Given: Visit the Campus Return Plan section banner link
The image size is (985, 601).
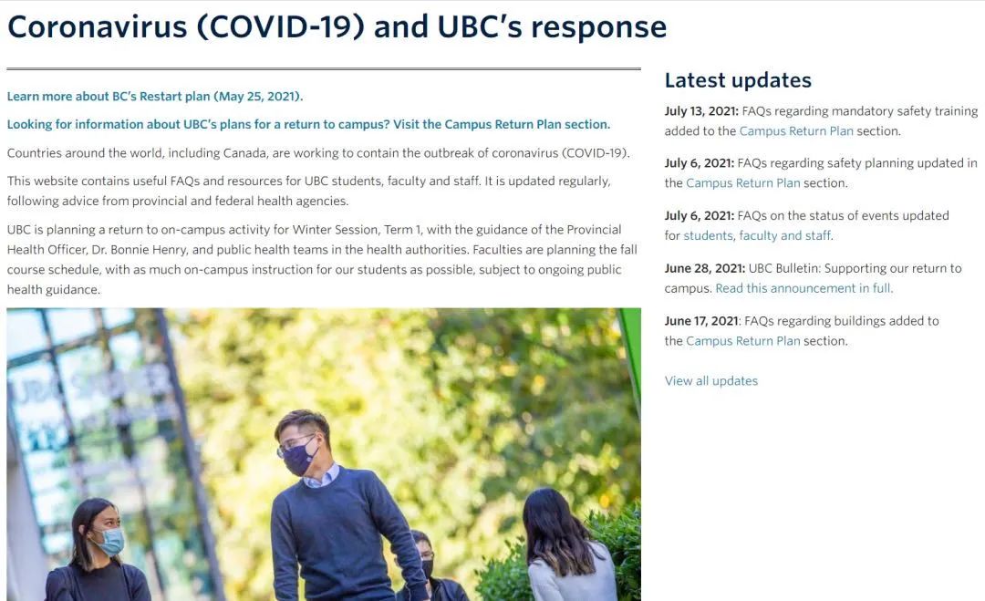Looking at the screenshot, I should click(308, 124).
